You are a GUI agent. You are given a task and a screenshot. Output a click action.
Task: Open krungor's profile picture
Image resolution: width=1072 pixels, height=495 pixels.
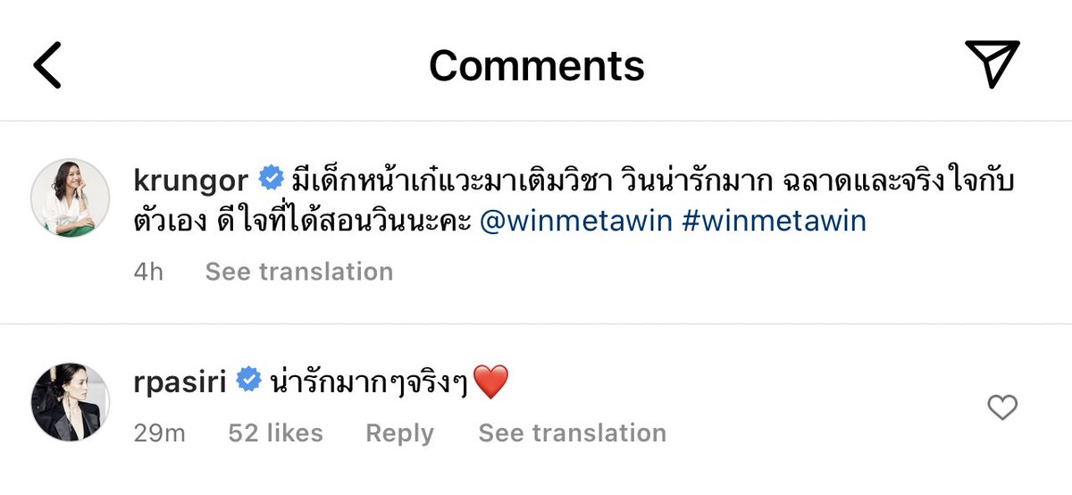point(71,198)
